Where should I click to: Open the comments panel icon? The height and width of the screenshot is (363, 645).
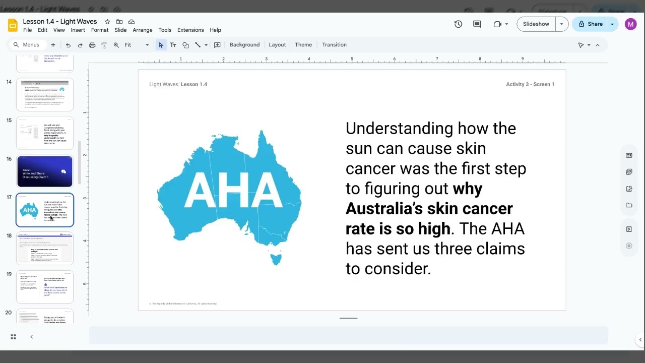click(x=477, y=24)
